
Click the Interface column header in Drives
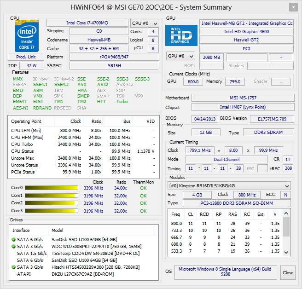(29, 231)
